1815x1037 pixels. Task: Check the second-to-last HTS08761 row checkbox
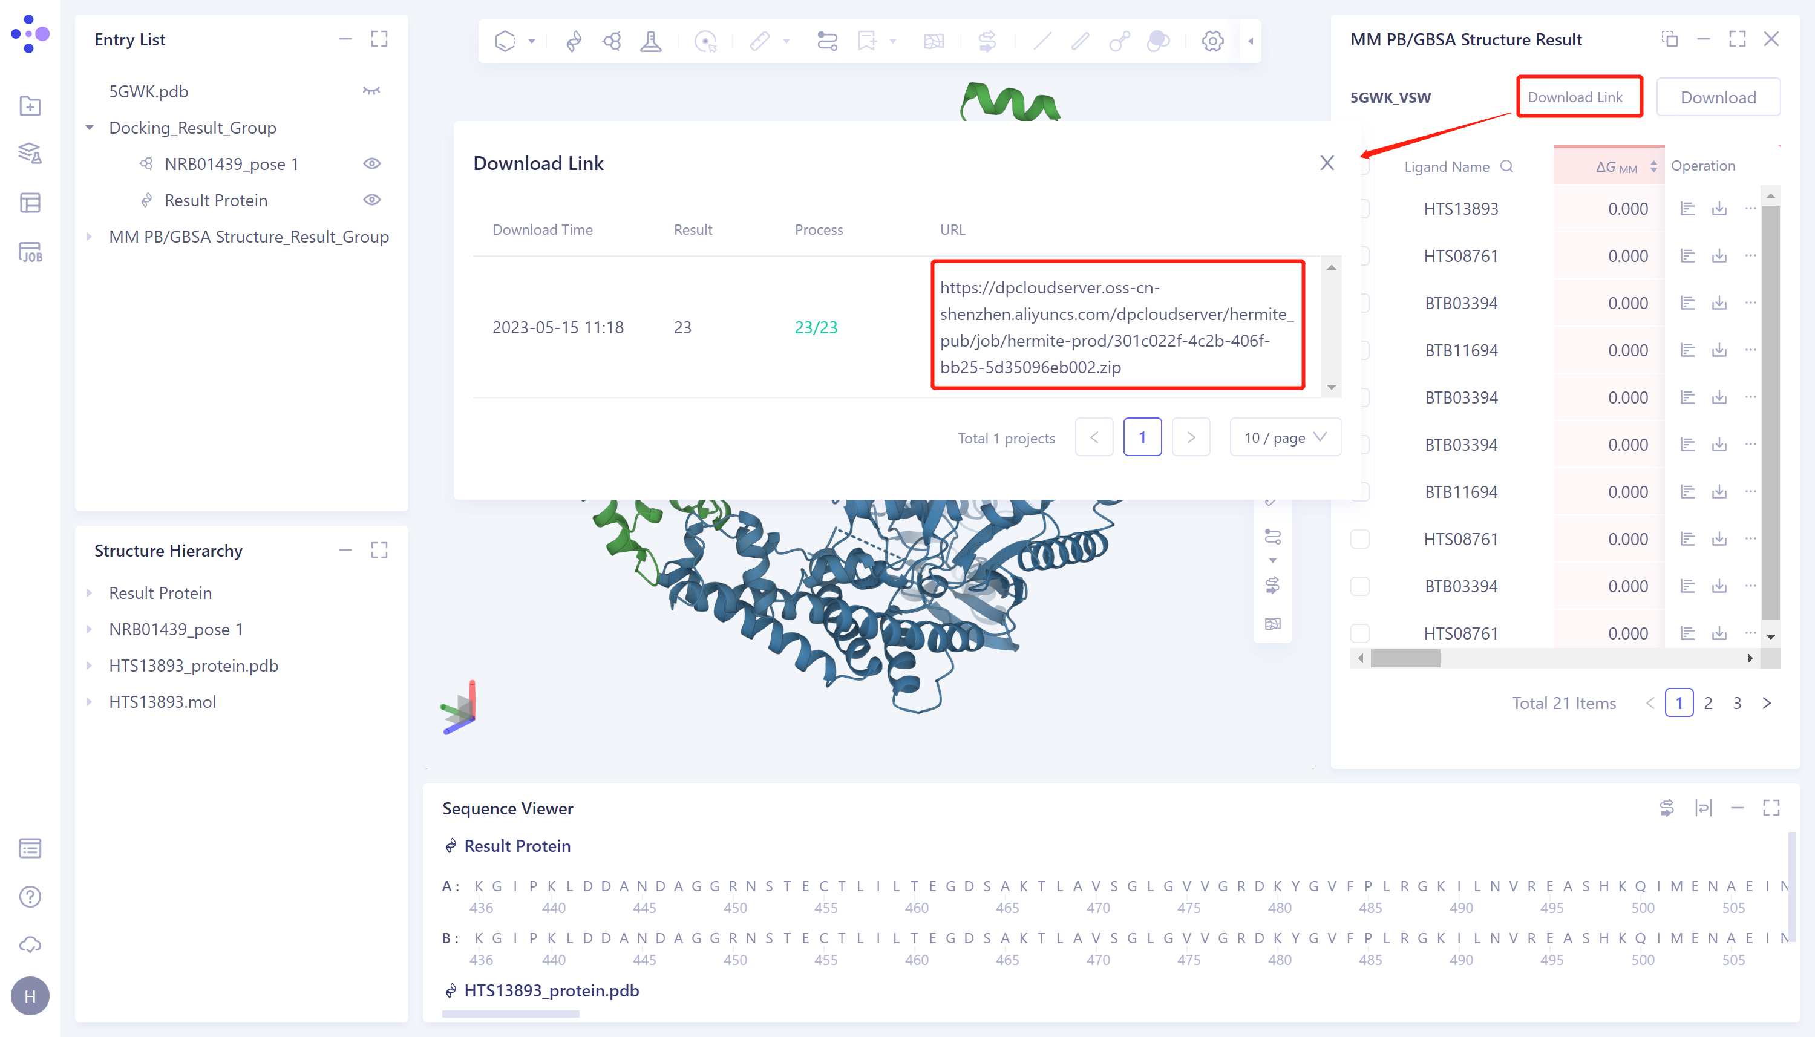(x=1360, y=539)
